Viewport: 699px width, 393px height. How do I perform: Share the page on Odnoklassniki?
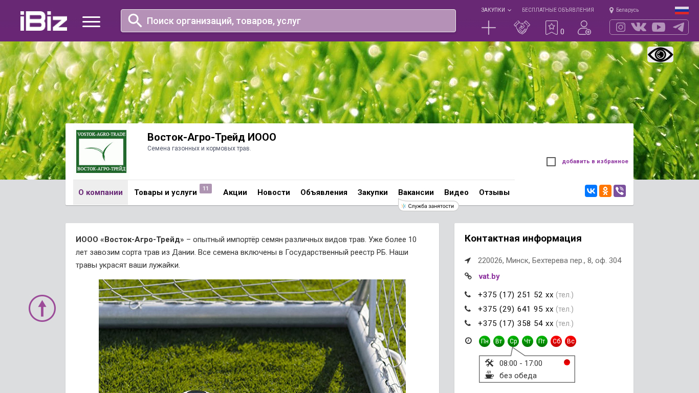tap(605, 191)
